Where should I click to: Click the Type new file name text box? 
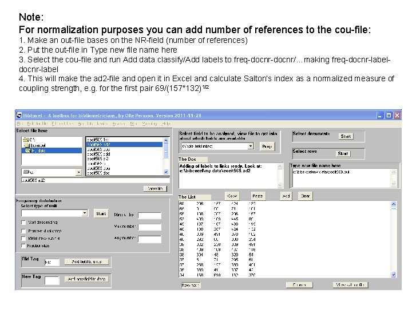coord(341,178)
